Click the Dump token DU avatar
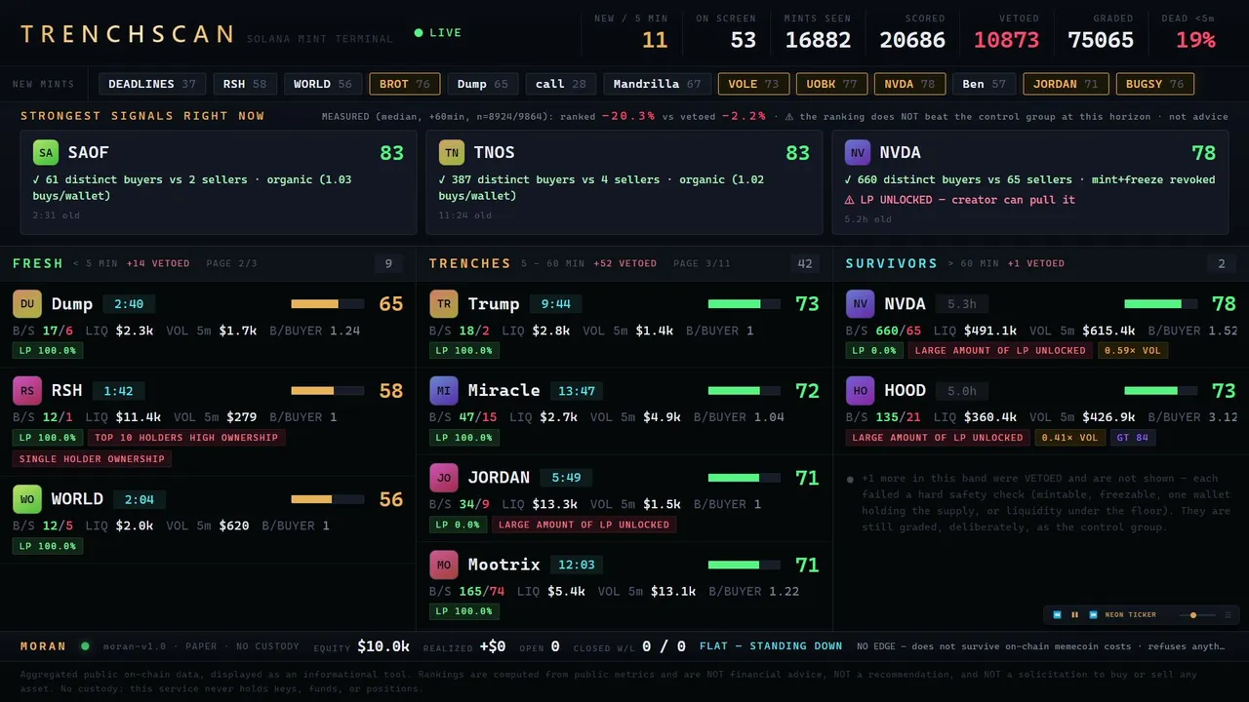This screenshot has width=1249, height=702. tap(27, 304)
